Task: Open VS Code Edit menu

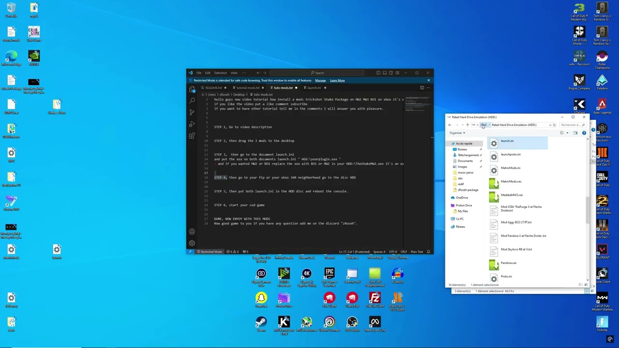Action: (207, 73)
